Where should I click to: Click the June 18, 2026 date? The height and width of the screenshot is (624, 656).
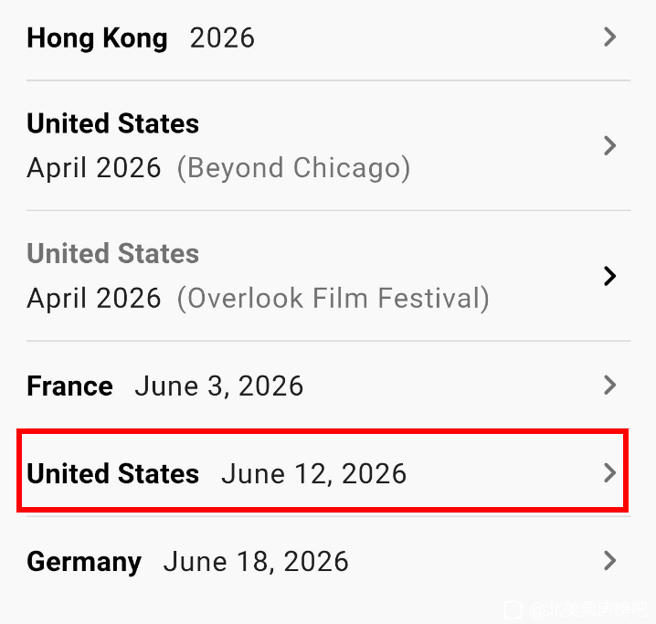256,561
